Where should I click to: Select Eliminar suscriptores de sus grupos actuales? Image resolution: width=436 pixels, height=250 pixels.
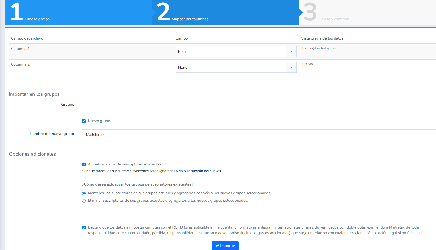(84, 201)
